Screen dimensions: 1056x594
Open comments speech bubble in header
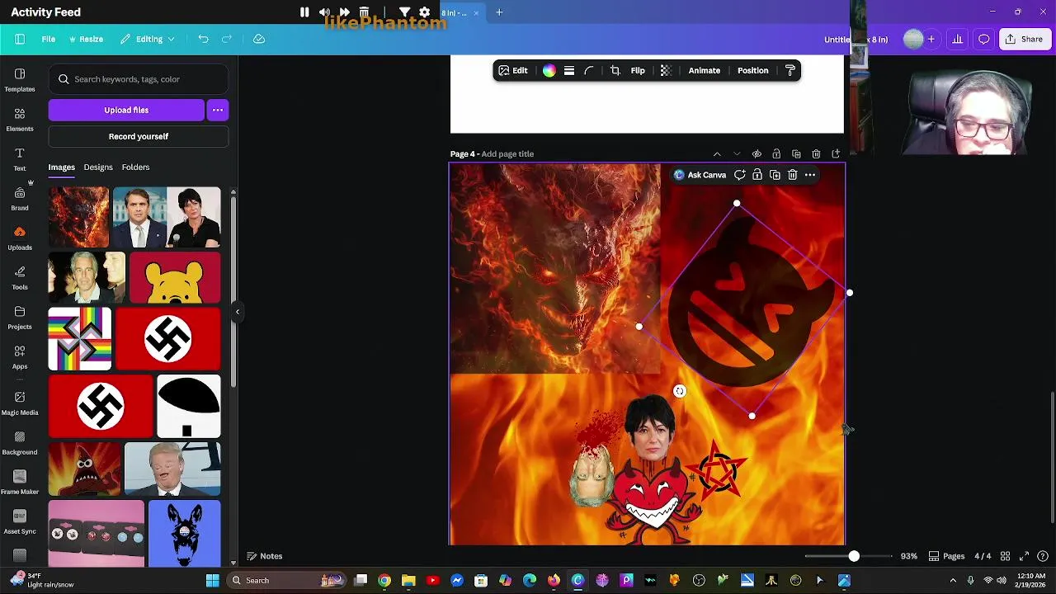click(x=983, y=39)
